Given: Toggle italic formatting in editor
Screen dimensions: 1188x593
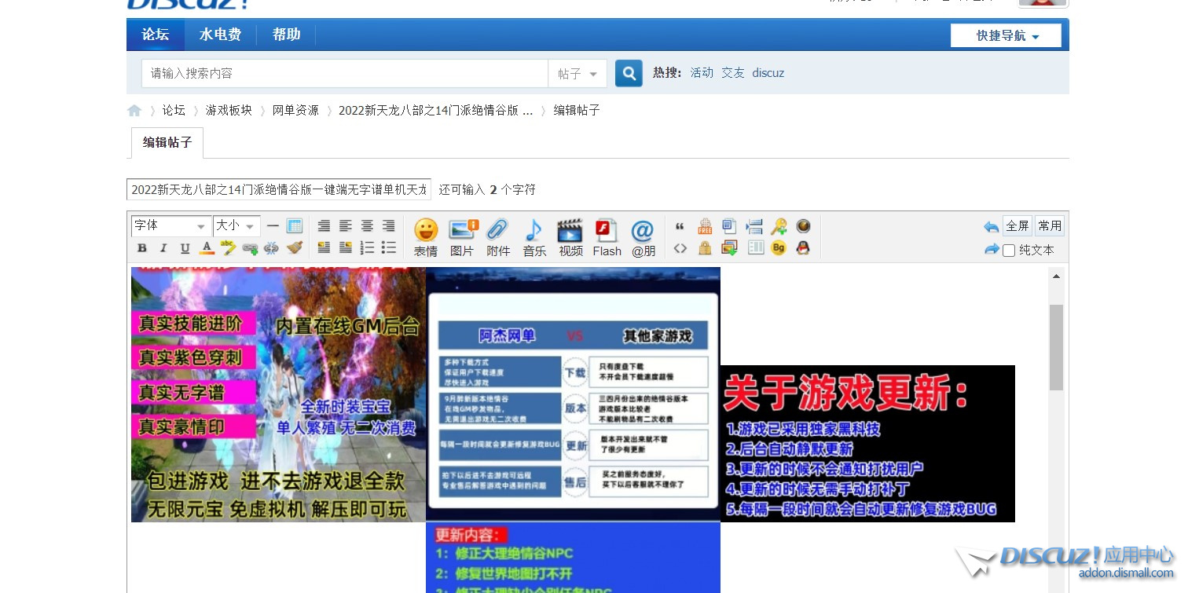Looking at the screenshot, I should (x=163, y=248).
